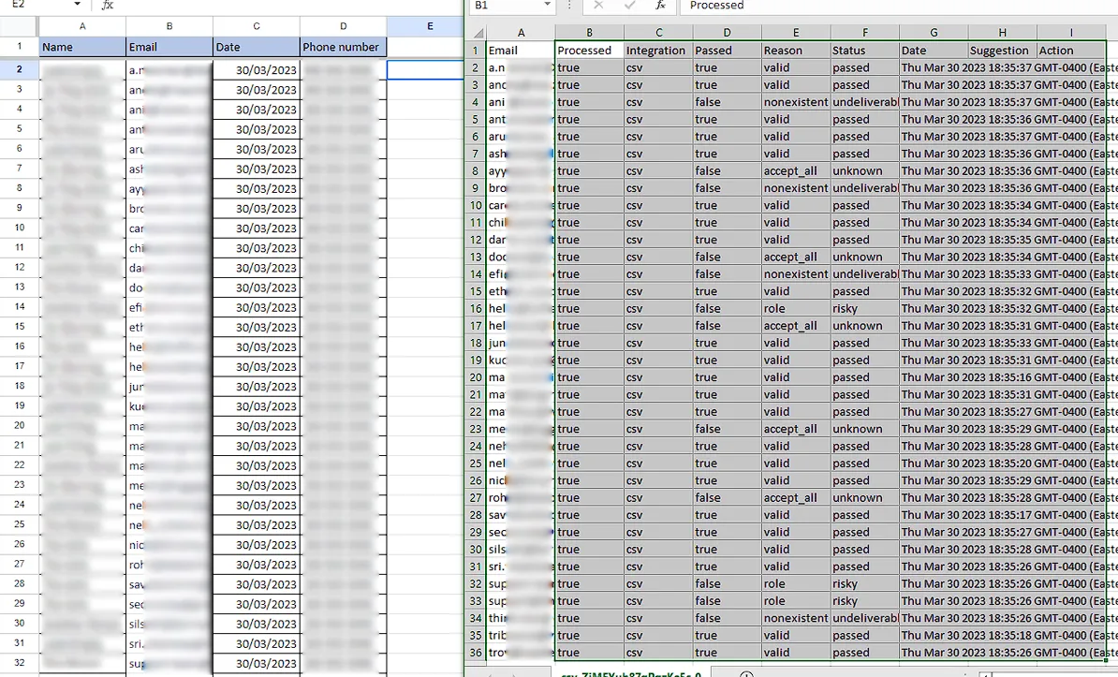Click the Cancel X icon in formula bar

598,5
